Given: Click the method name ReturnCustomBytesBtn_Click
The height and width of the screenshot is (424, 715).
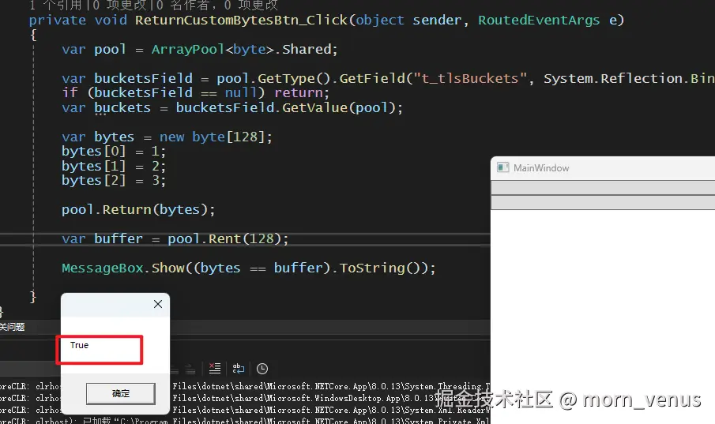Looking at the screenshot, I should click(241, 20).
